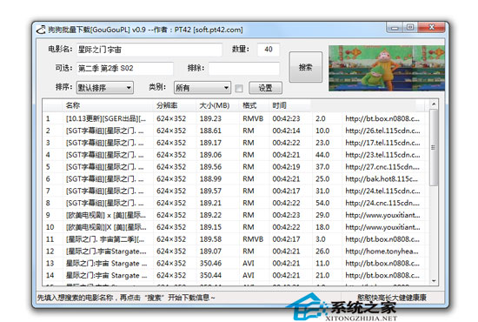Click the list scrollbar up arrow
Image resolution: width=478 pixels, height=322 pixels.
[434, 104]
